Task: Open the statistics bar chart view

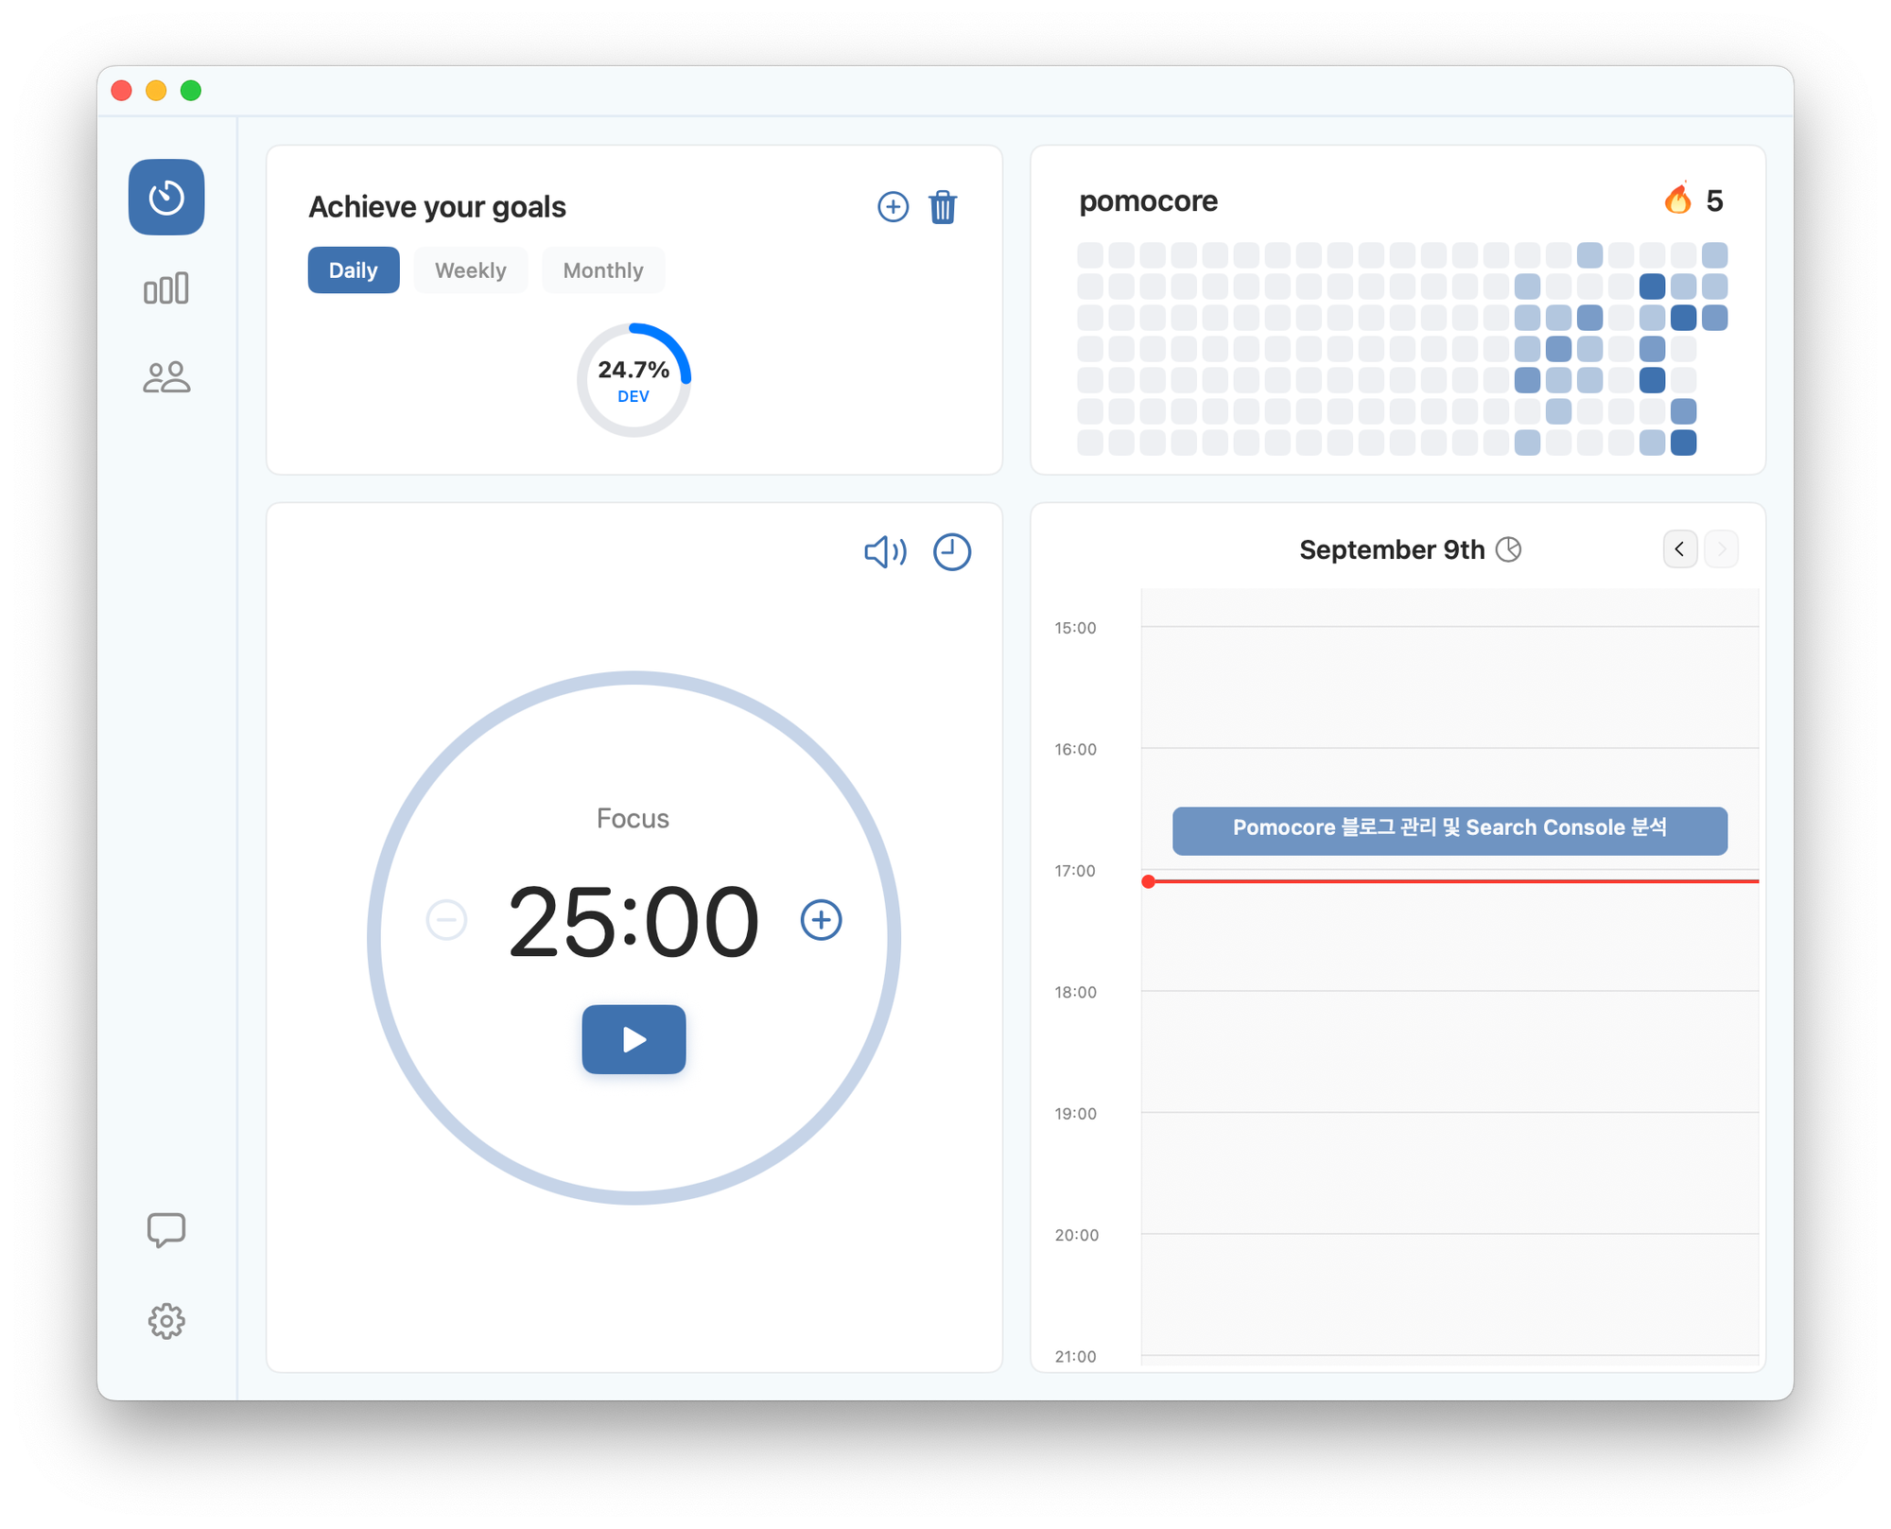Action: point(166,288)
